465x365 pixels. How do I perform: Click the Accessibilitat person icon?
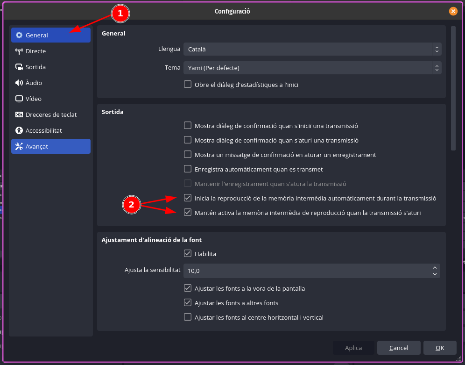[x=19, y=130]
